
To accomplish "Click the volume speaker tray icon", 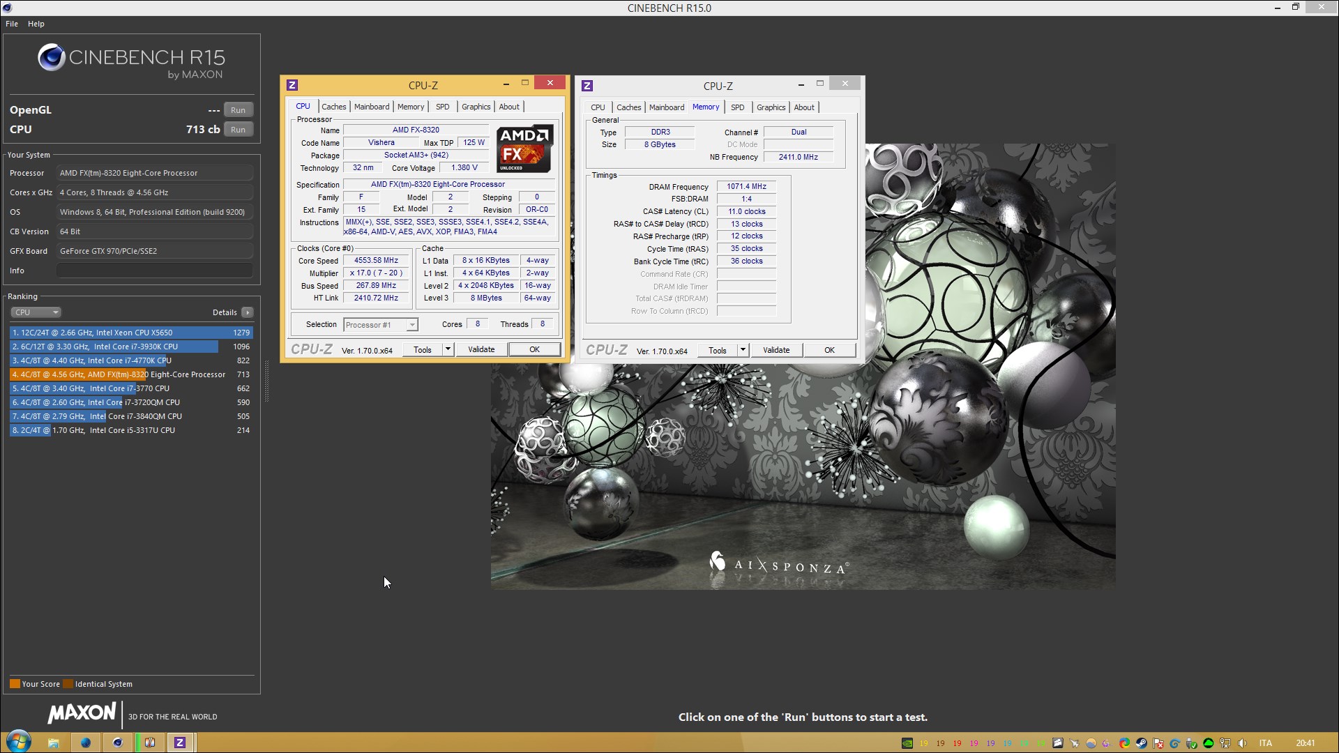I will 1242,743.
